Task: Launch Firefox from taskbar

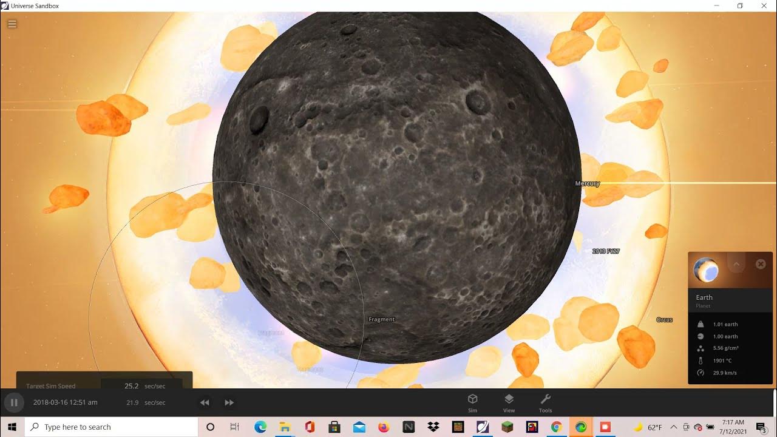Action: 384,427
